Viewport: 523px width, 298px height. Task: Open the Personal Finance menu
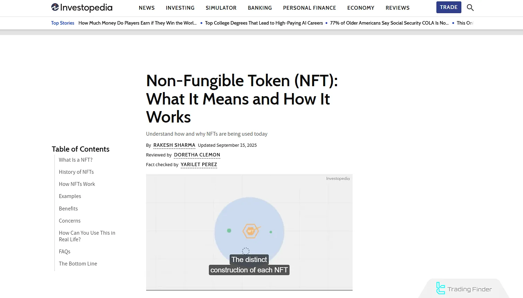(309, 8)
